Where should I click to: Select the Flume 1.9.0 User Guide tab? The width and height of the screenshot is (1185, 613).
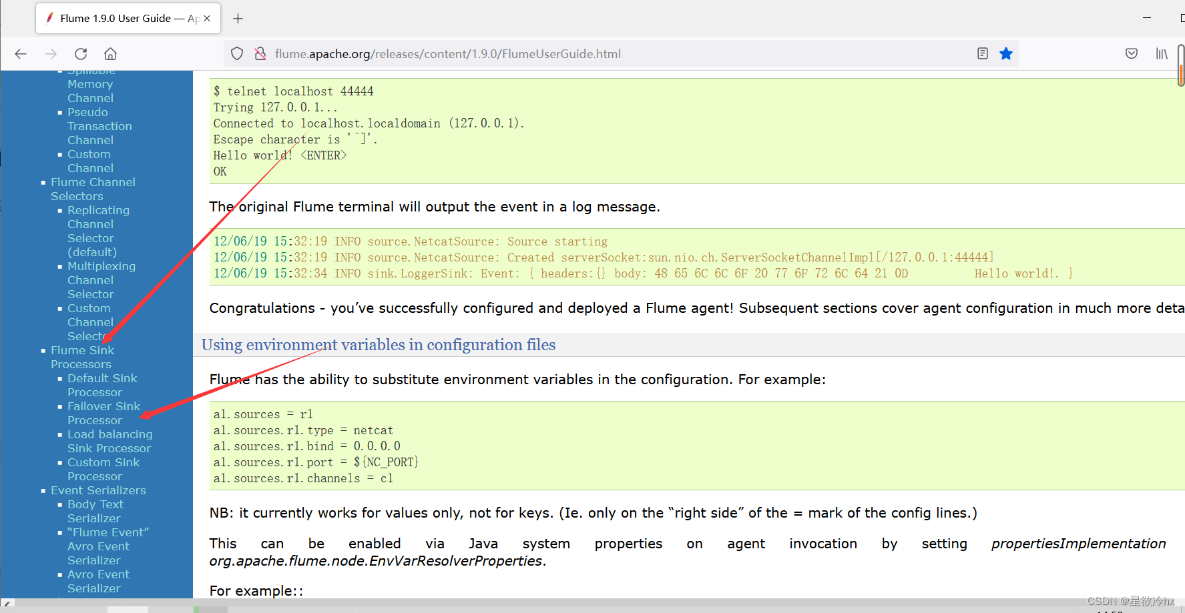pyautogui.click(x=128, y=19)
